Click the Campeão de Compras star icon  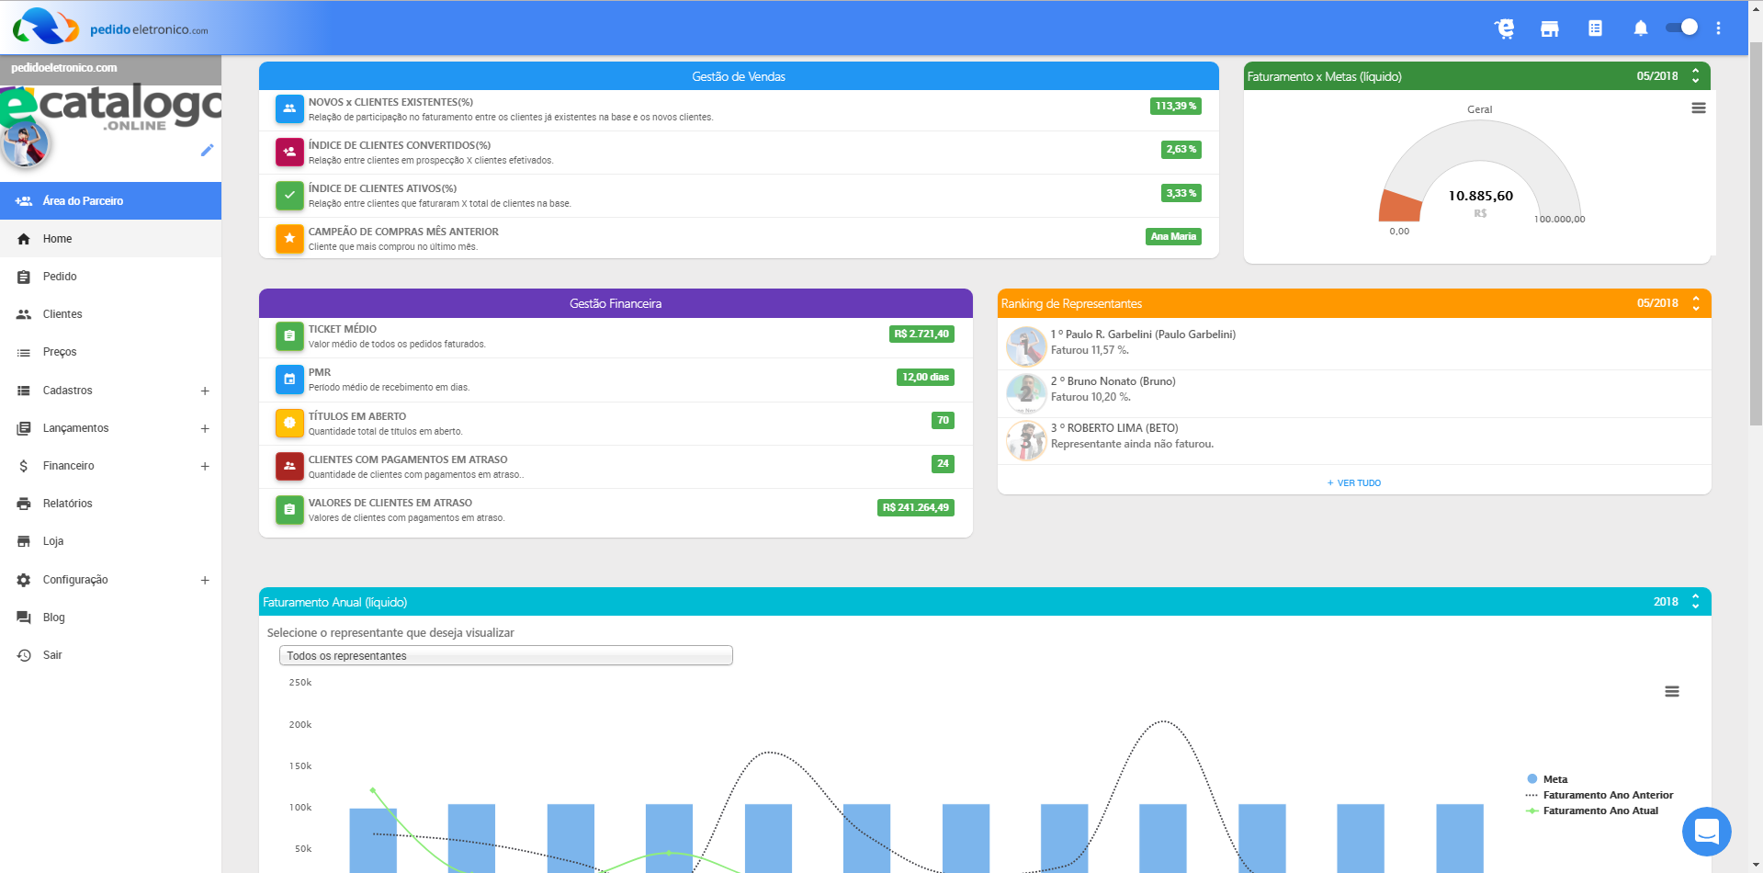pos(289,238)
